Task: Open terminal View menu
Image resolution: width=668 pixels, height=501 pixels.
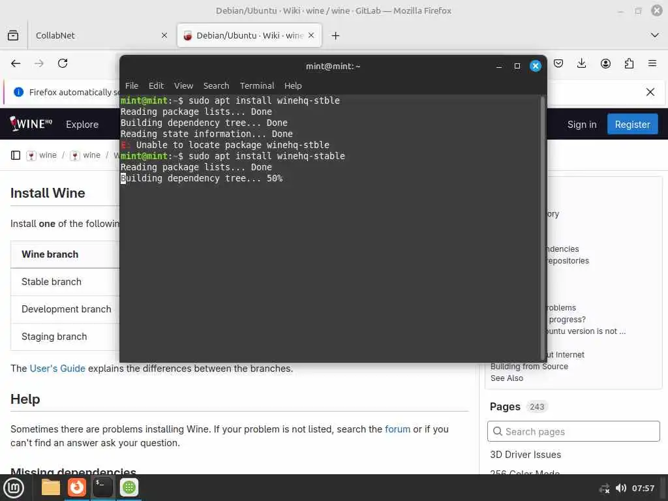Action: 183,85
